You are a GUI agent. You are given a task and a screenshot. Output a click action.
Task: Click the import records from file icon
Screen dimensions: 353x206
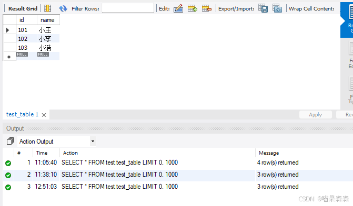(x=277, y=8)
